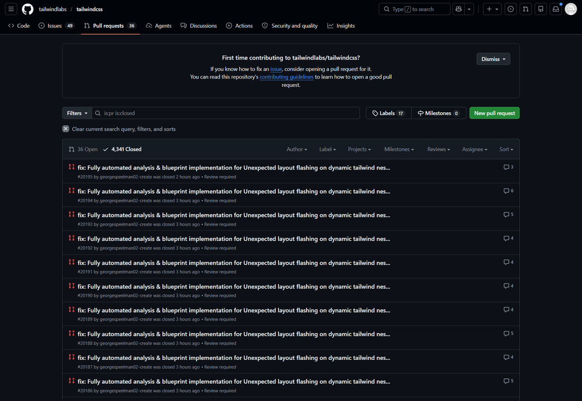Open title of pull request #20194

(x=234, y=191)
